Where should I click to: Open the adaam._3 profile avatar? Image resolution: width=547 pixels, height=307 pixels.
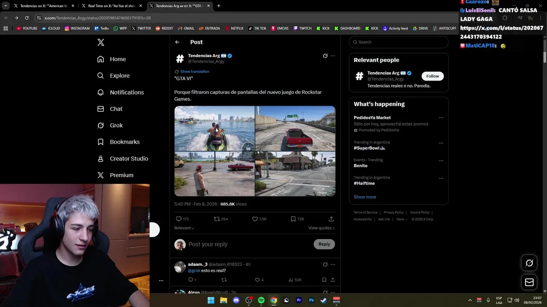tap(180, 267)
